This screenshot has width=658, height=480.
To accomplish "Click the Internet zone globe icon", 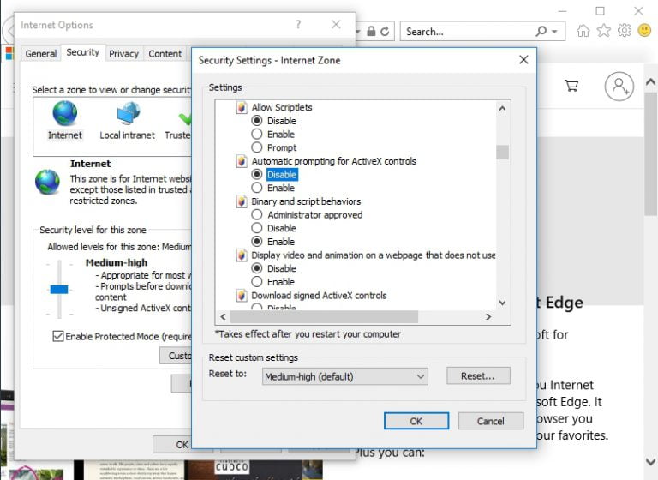I will [65, 113].
